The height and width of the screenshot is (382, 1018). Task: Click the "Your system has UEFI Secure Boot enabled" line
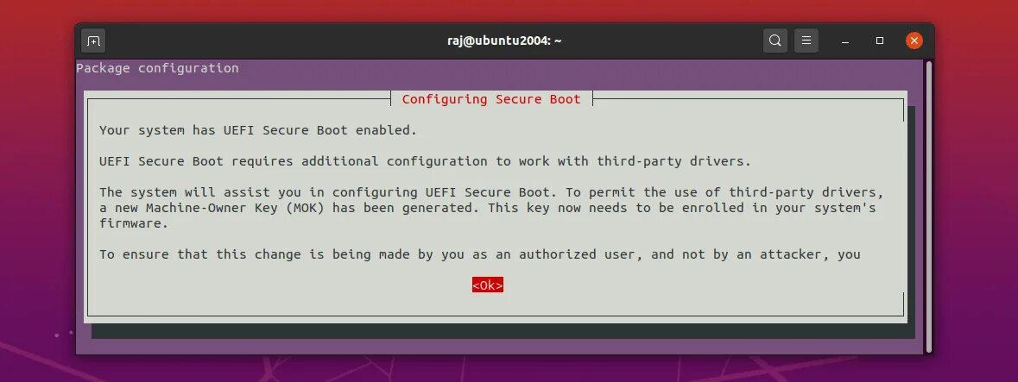pyautogui.click(x=258, y=130)
